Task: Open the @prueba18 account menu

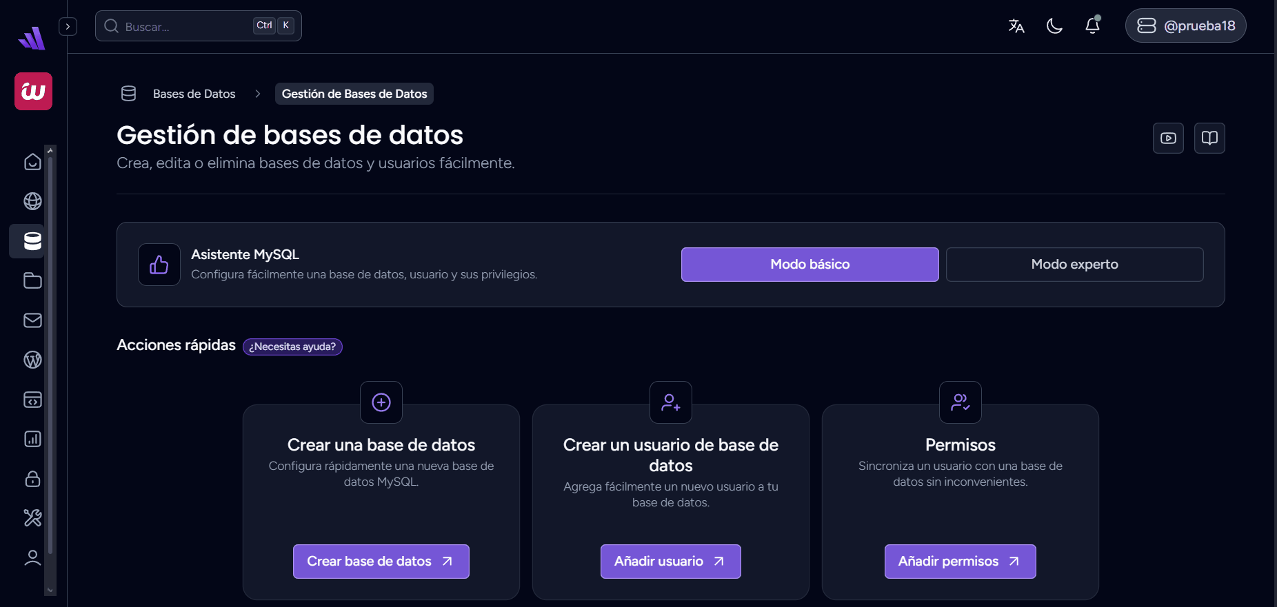Action: (x=1185, y=26)
